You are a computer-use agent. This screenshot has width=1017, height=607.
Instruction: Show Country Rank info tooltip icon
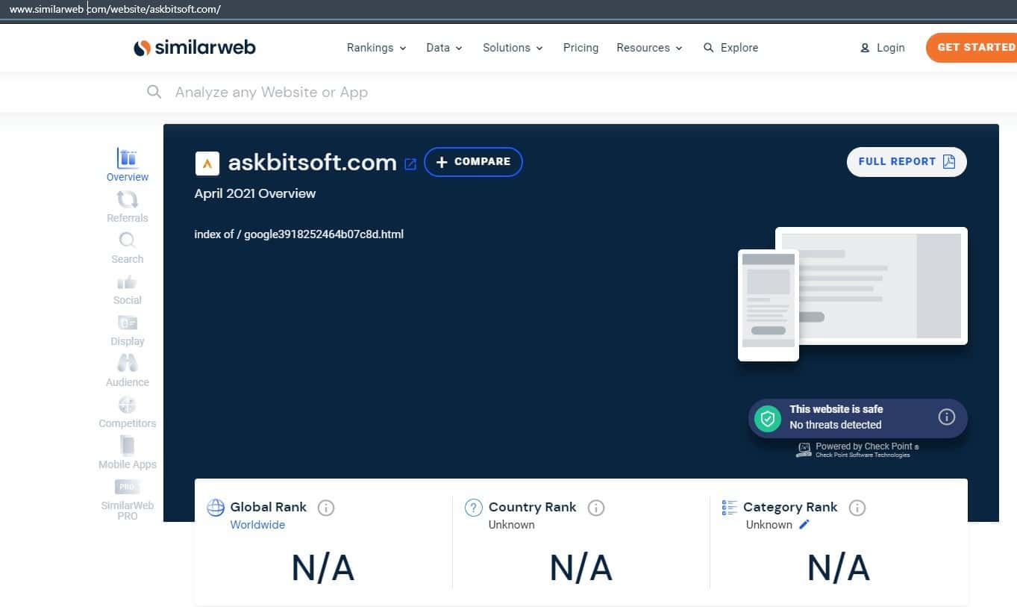pos(595,508)
